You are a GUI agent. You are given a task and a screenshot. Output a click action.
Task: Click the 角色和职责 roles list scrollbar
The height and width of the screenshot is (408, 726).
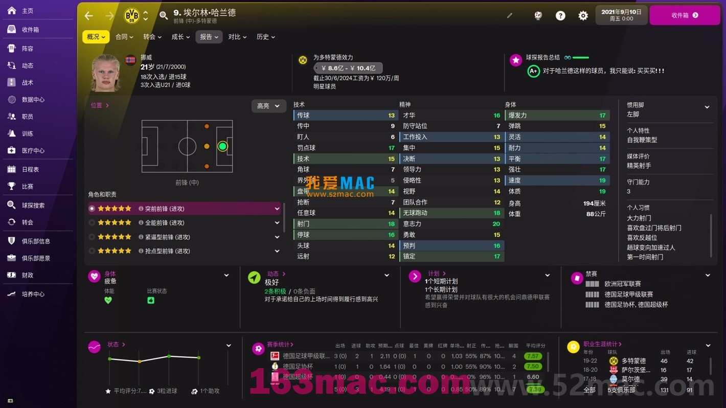click(x=284, y=217)
